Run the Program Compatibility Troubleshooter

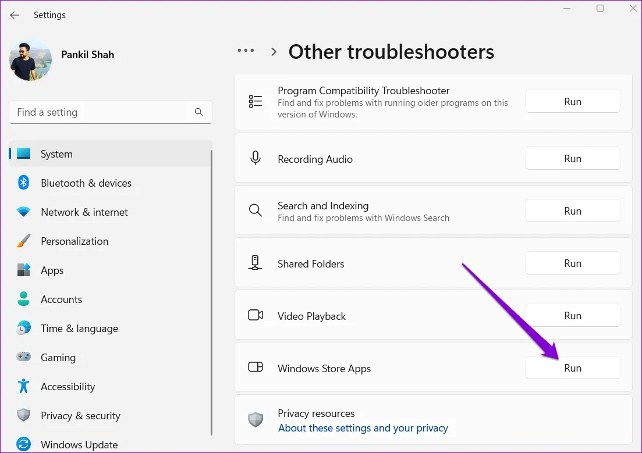pyautogui.click(x=573, y=102)
